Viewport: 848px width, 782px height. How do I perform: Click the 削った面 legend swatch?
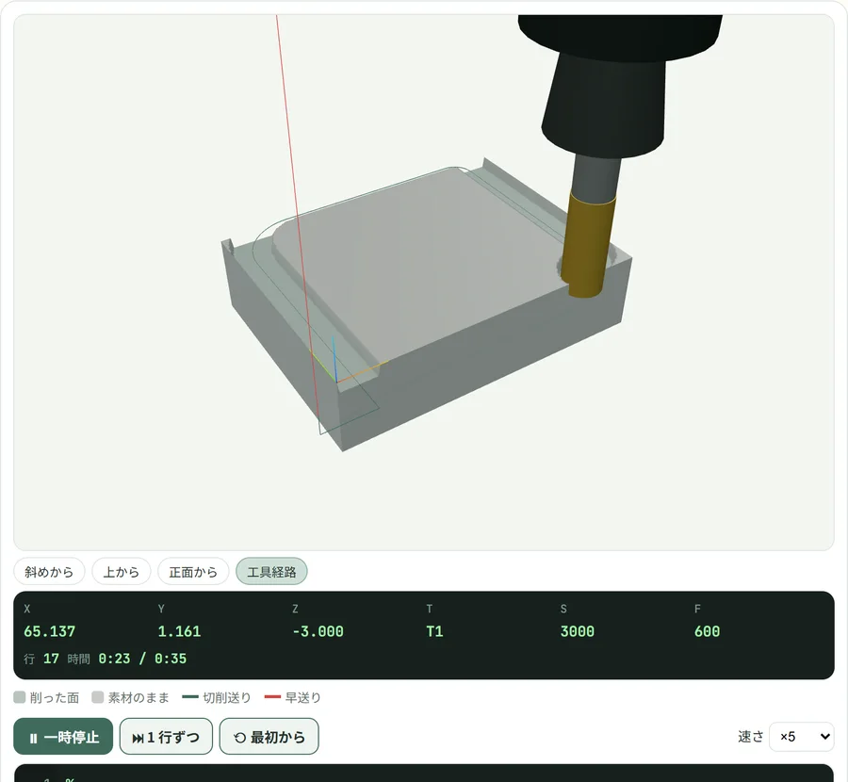pos(20,697)
